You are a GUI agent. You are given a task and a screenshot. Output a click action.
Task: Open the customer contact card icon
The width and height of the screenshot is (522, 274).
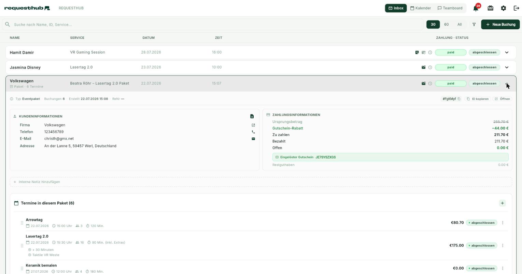[252, 116]
